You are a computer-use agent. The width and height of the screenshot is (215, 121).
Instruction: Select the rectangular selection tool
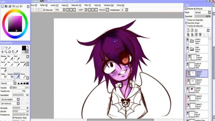[x=2, y=48]
